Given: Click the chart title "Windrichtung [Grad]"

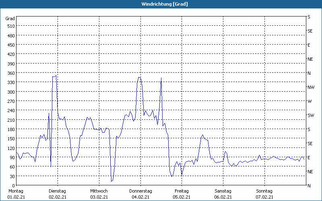Looking at the screenshot, I should [x=165, y=4].
